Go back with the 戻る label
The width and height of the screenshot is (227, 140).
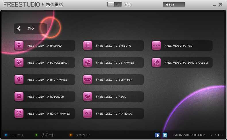pos(30,28)
